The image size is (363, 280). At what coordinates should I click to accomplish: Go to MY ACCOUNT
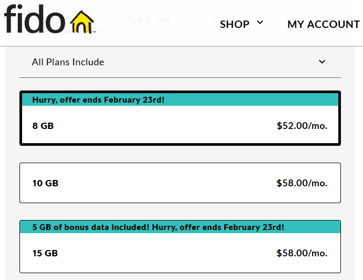(x=323, y=24)
